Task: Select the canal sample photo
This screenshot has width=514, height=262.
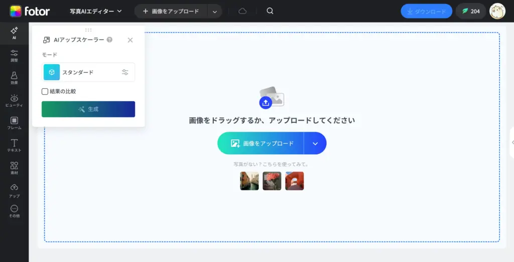Action: pyautogui.click(x=249, y=181)
